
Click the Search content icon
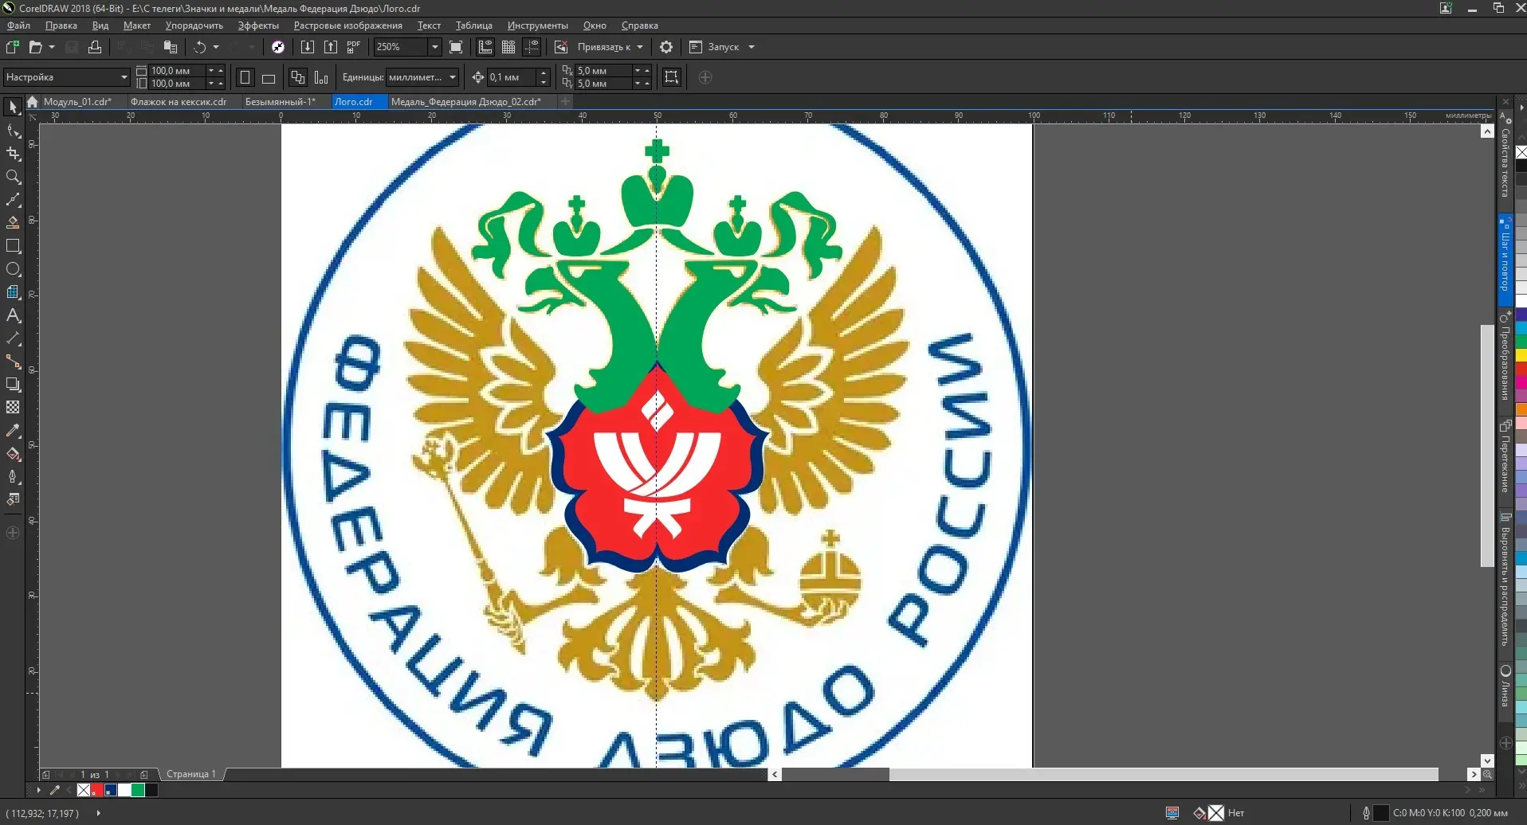[278, 47]
